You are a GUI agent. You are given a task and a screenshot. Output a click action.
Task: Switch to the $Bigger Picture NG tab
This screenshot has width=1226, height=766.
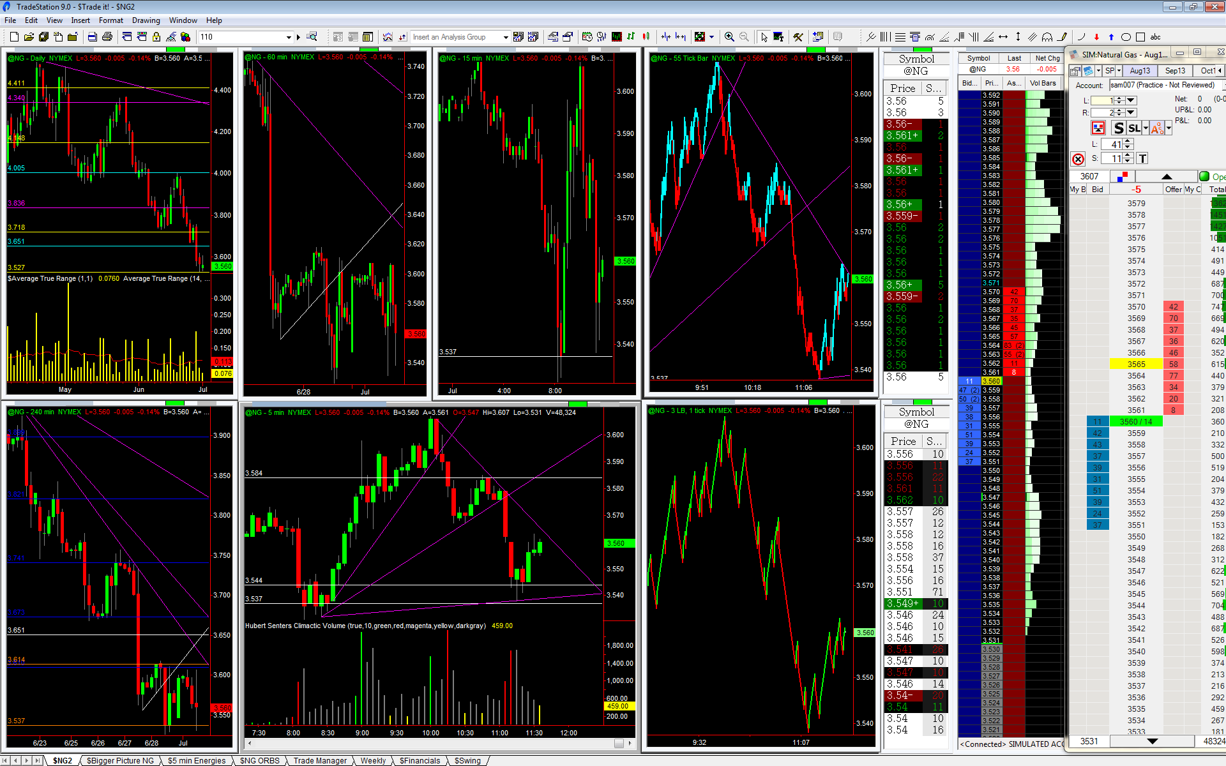pos(120,760)
